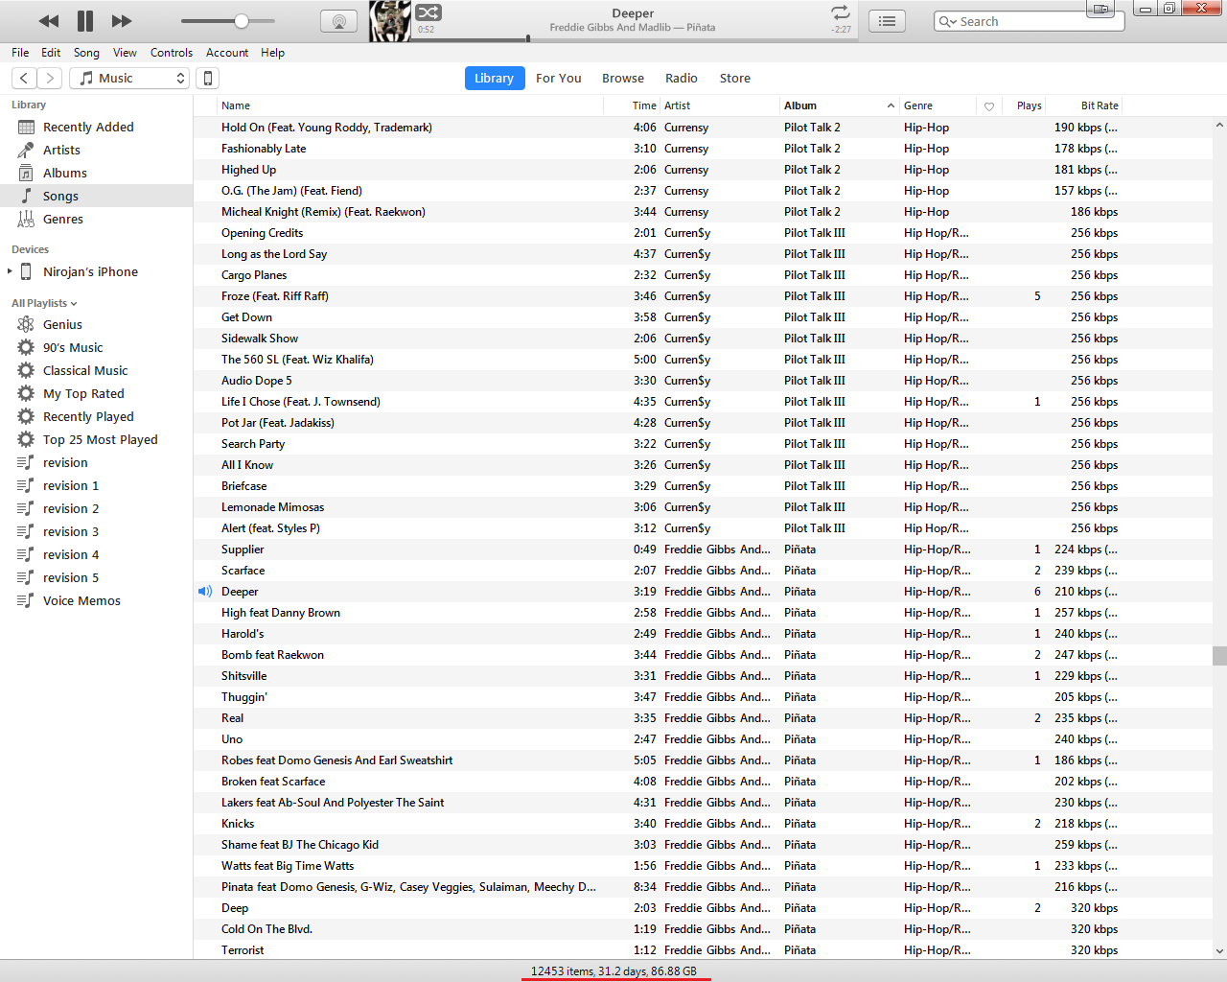
Task: Open the MiniPlayer window icon
Action: [1100, 9]
